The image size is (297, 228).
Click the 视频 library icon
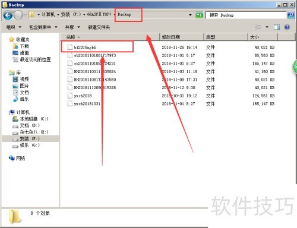[x=15, y=79]
